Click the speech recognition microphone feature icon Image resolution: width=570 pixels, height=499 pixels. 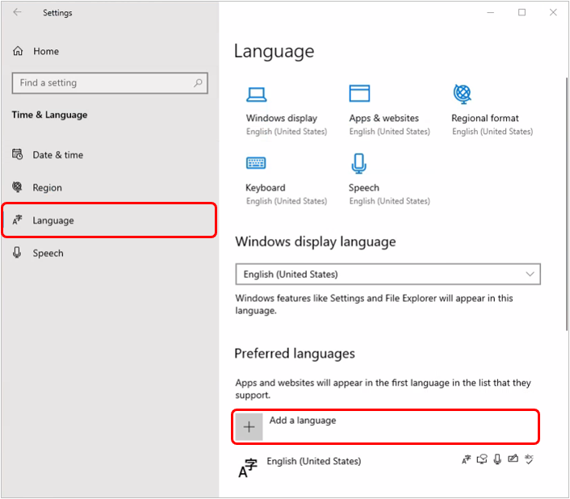point(497,459)
